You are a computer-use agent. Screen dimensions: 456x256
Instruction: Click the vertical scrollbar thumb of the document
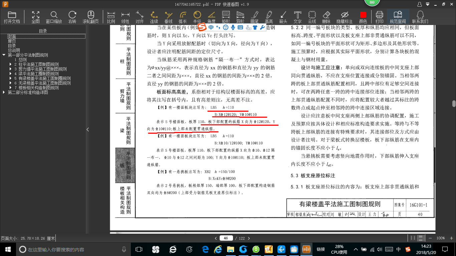[x=454, y=104]
